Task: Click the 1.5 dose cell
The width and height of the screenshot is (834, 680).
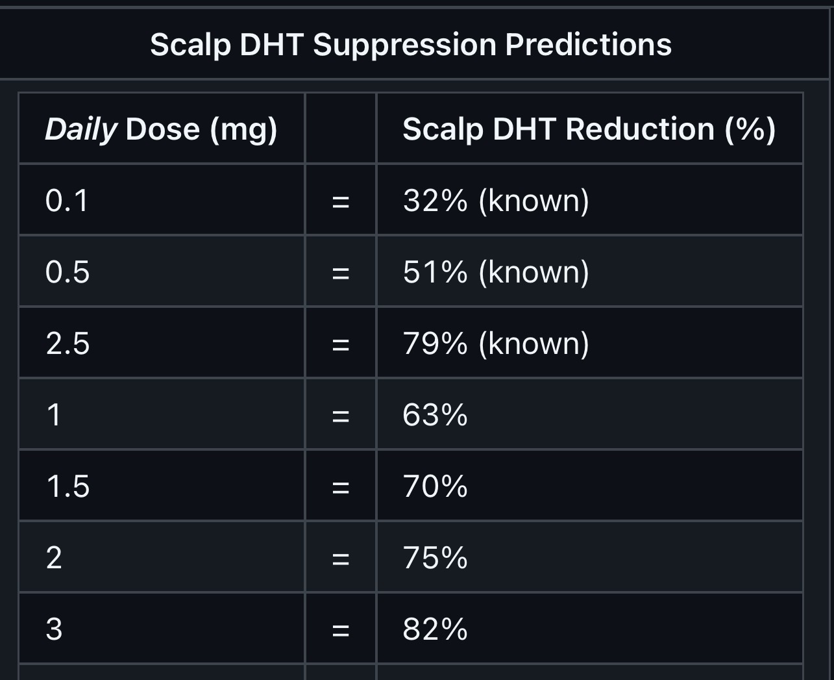Action: click(162, 486)
